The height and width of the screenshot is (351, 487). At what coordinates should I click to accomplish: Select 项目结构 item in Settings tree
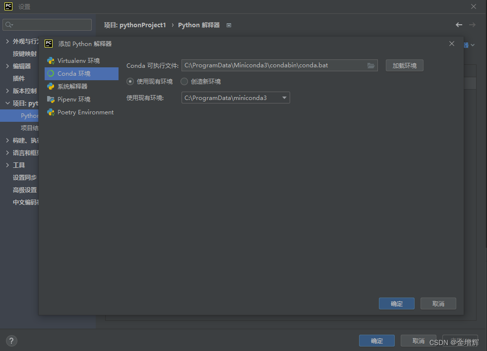click(x=29, y=128)
